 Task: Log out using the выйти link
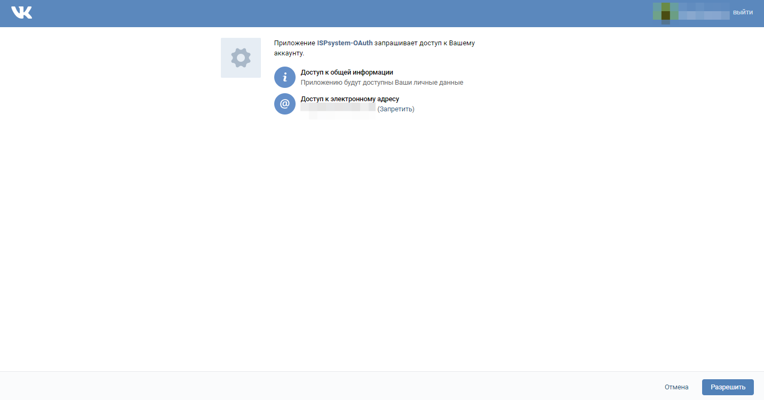point(743,12)
